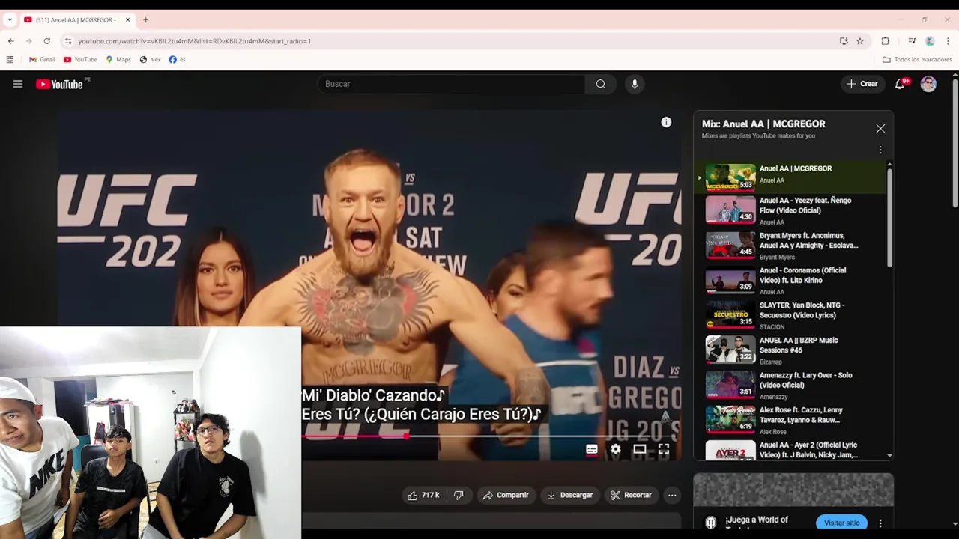This screenshot has width=959, height=539.
Task: Open the Facebook bookmark
Action: [x=178, y=59]
